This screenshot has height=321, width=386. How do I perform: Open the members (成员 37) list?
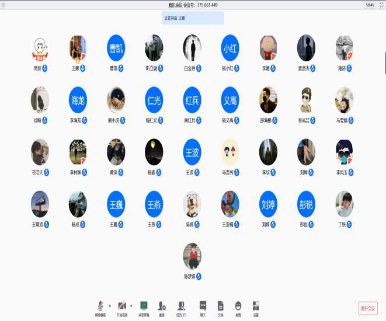pos(182,307)
